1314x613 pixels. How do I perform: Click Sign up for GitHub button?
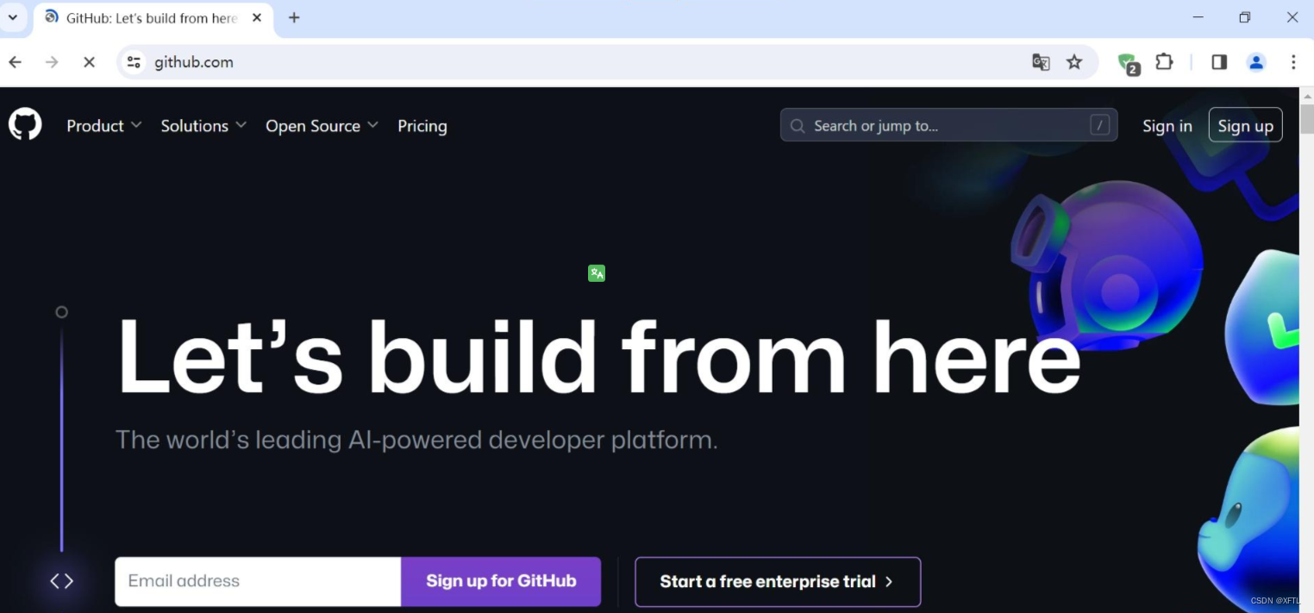501,581
